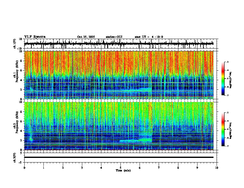Viewport: 244px width, 188px height.
Task: Click the ch.2 color bar log(PSD) label
Action: pyautogui.click(x=231, y=131)
